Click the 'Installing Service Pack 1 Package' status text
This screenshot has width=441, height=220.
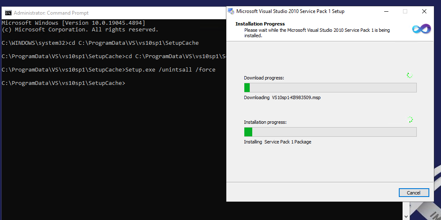pos(278,142)
